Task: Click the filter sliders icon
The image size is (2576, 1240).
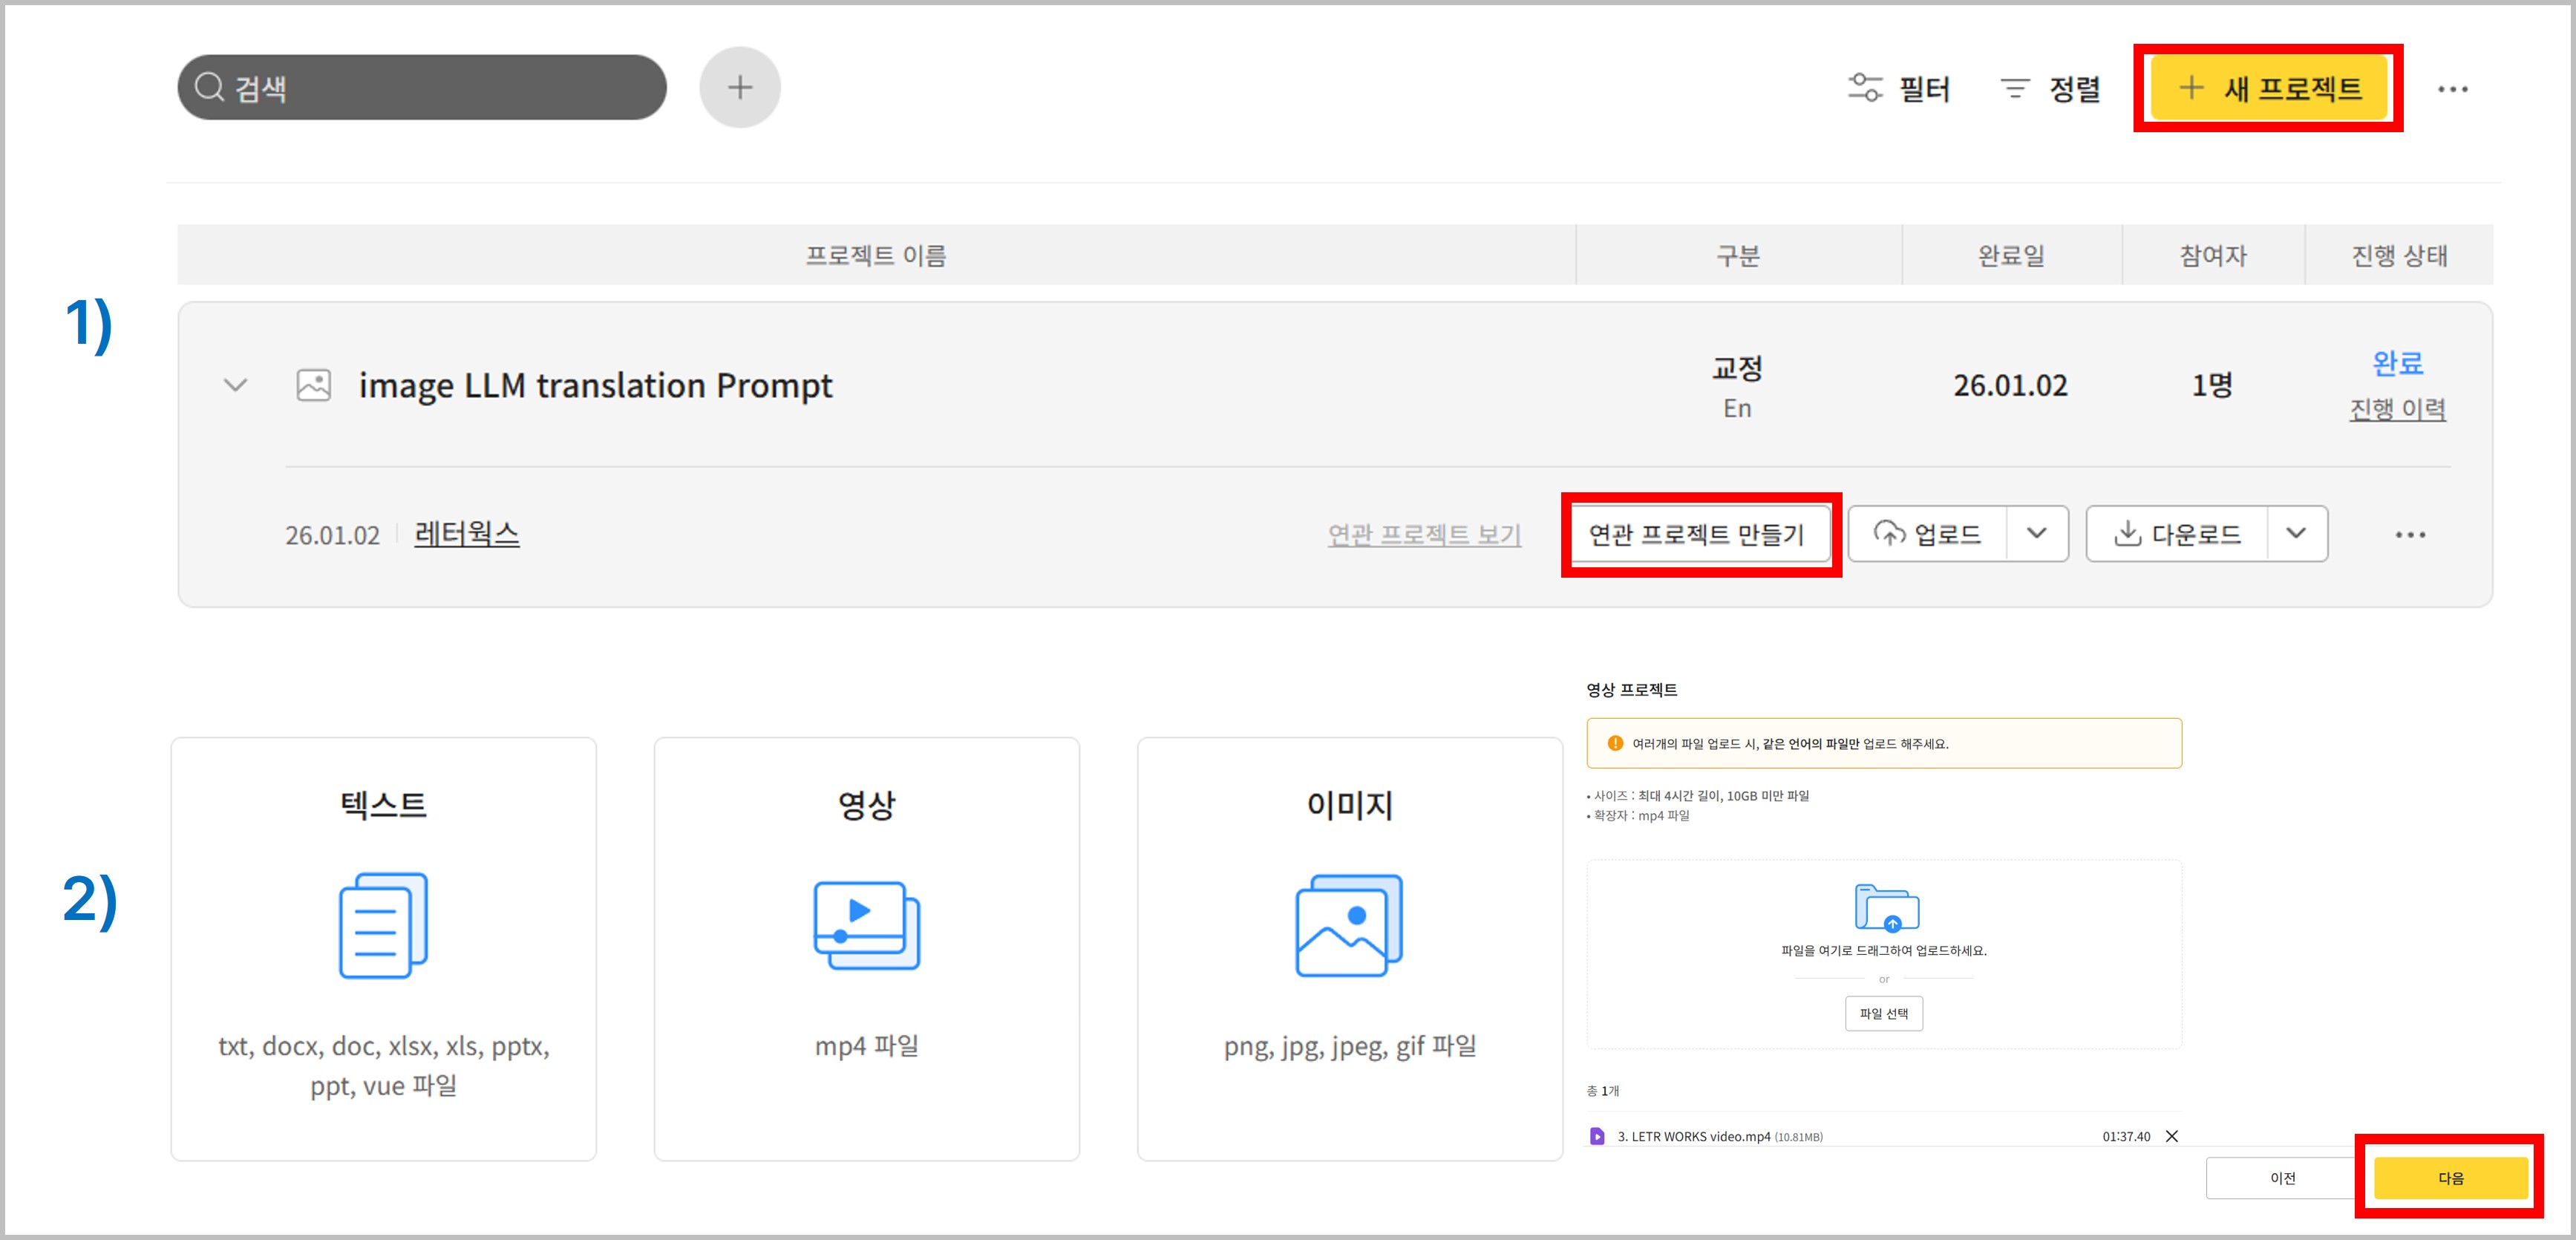Action: [1864, 88]
